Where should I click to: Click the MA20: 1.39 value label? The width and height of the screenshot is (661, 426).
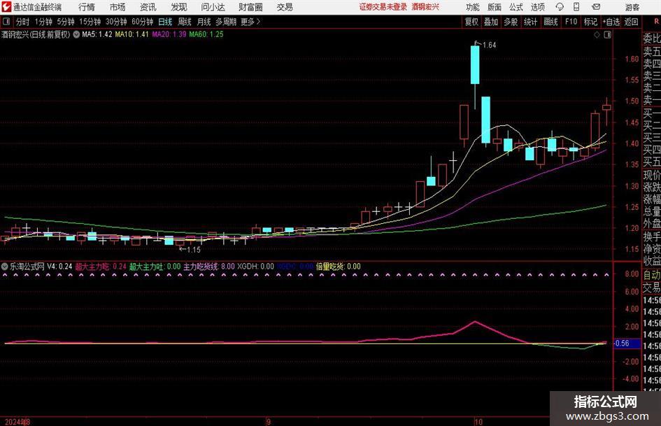[x=169, y=34]
